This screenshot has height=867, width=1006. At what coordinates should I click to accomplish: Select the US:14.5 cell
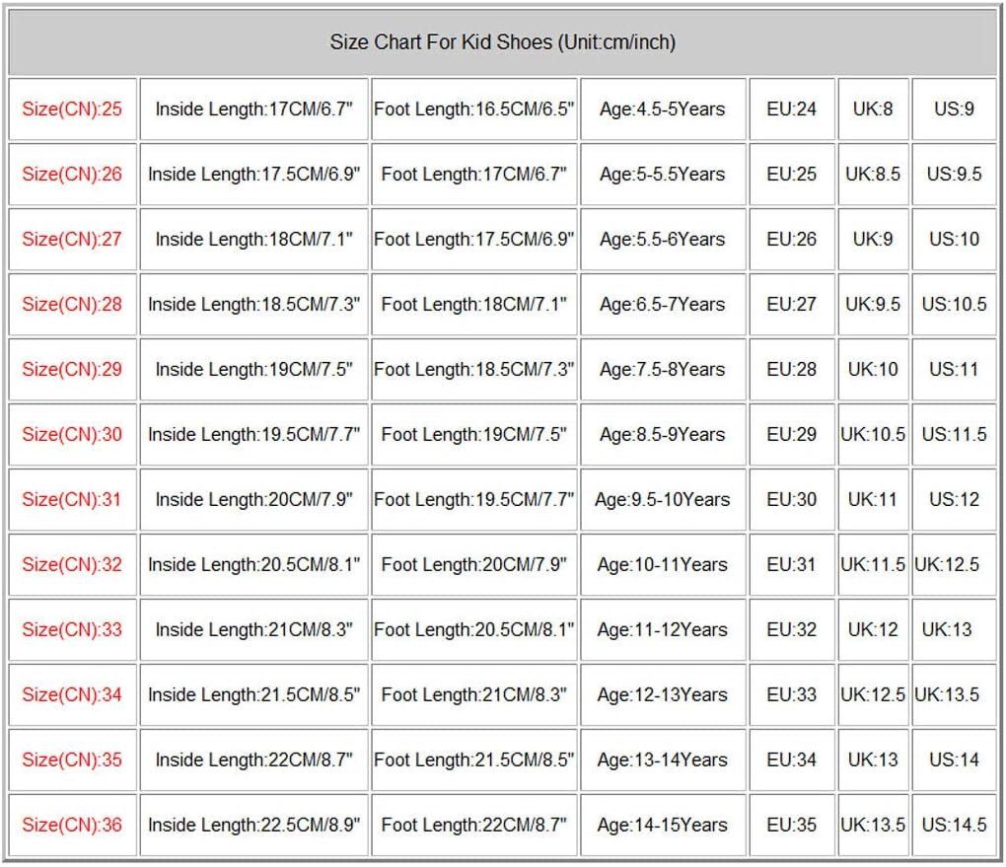(x=954, y=825)
